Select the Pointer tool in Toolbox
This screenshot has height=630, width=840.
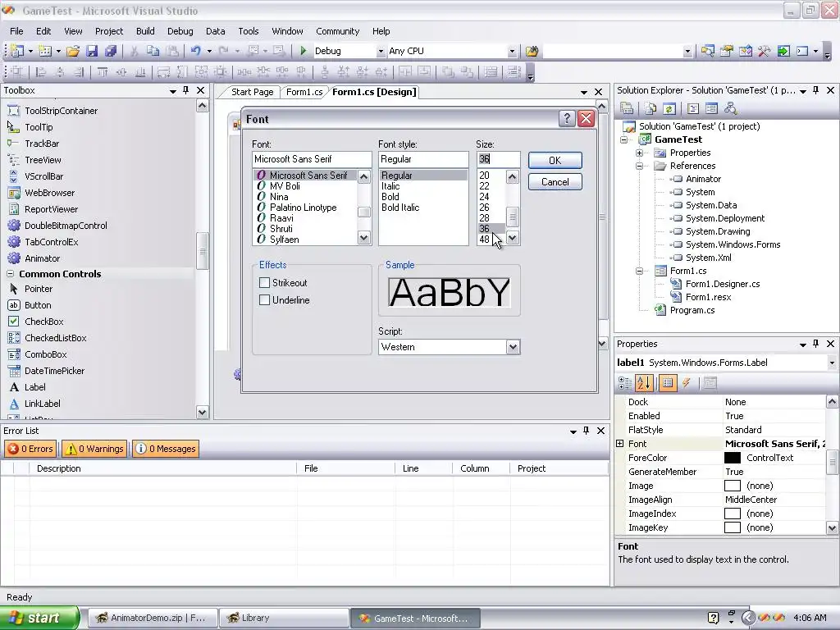pyautogui.click(x=38, y=289)
